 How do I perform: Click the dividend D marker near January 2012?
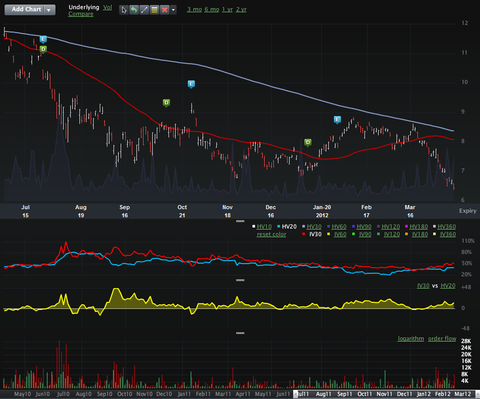(308, 142)
